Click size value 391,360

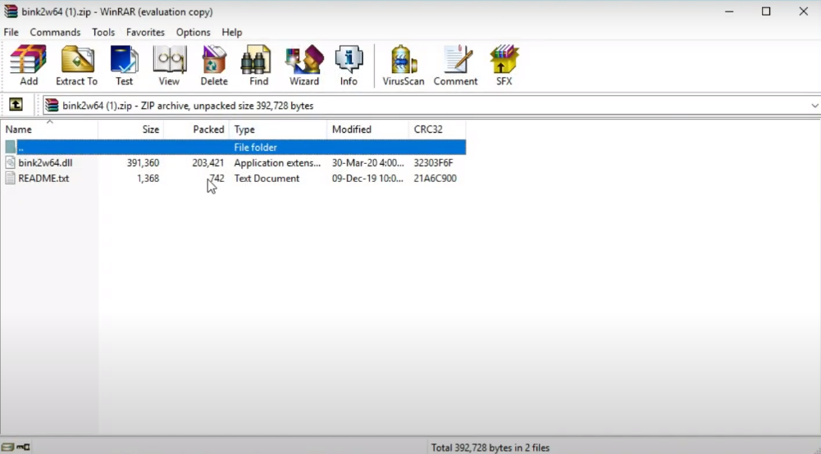coord(143,162)
